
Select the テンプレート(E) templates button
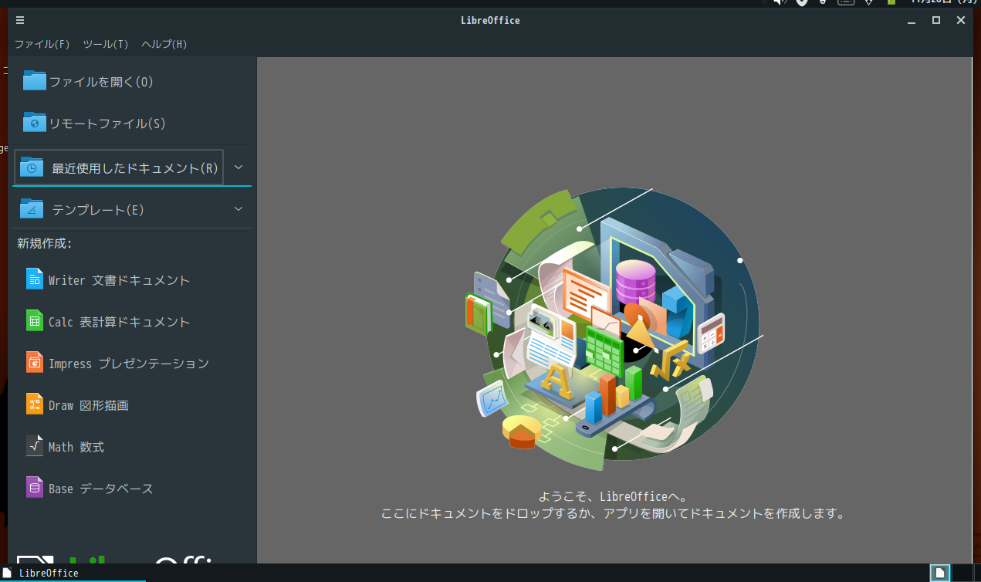pos(119,209)
